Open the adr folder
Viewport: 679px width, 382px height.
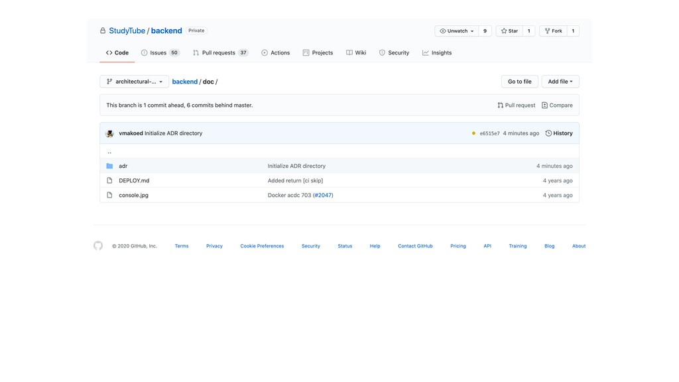click(x=123, y=166)
